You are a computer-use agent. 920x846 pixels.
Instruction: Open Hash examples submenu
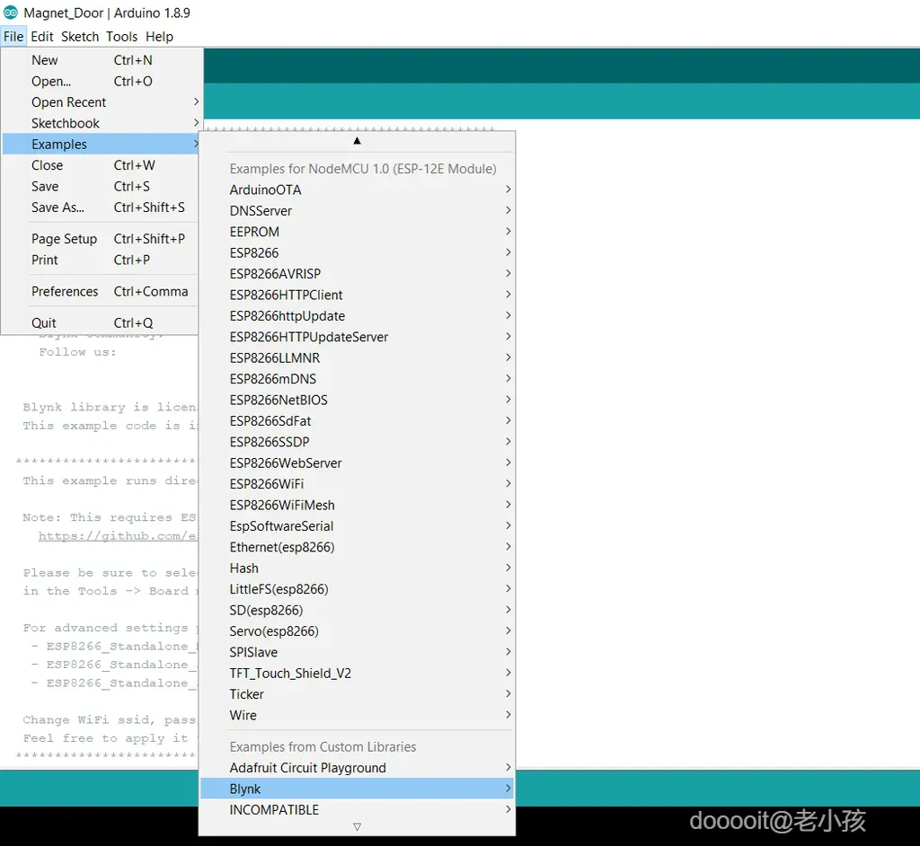click(357, 568)
